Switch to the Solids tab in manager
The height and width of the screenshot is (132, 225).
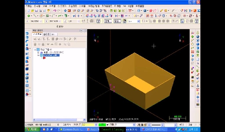click(x=46, y=34)
